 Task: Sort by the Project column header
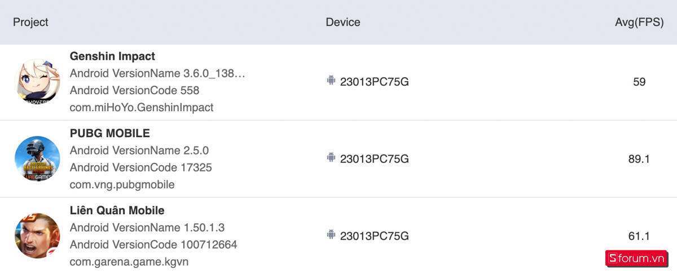[30, 22]
